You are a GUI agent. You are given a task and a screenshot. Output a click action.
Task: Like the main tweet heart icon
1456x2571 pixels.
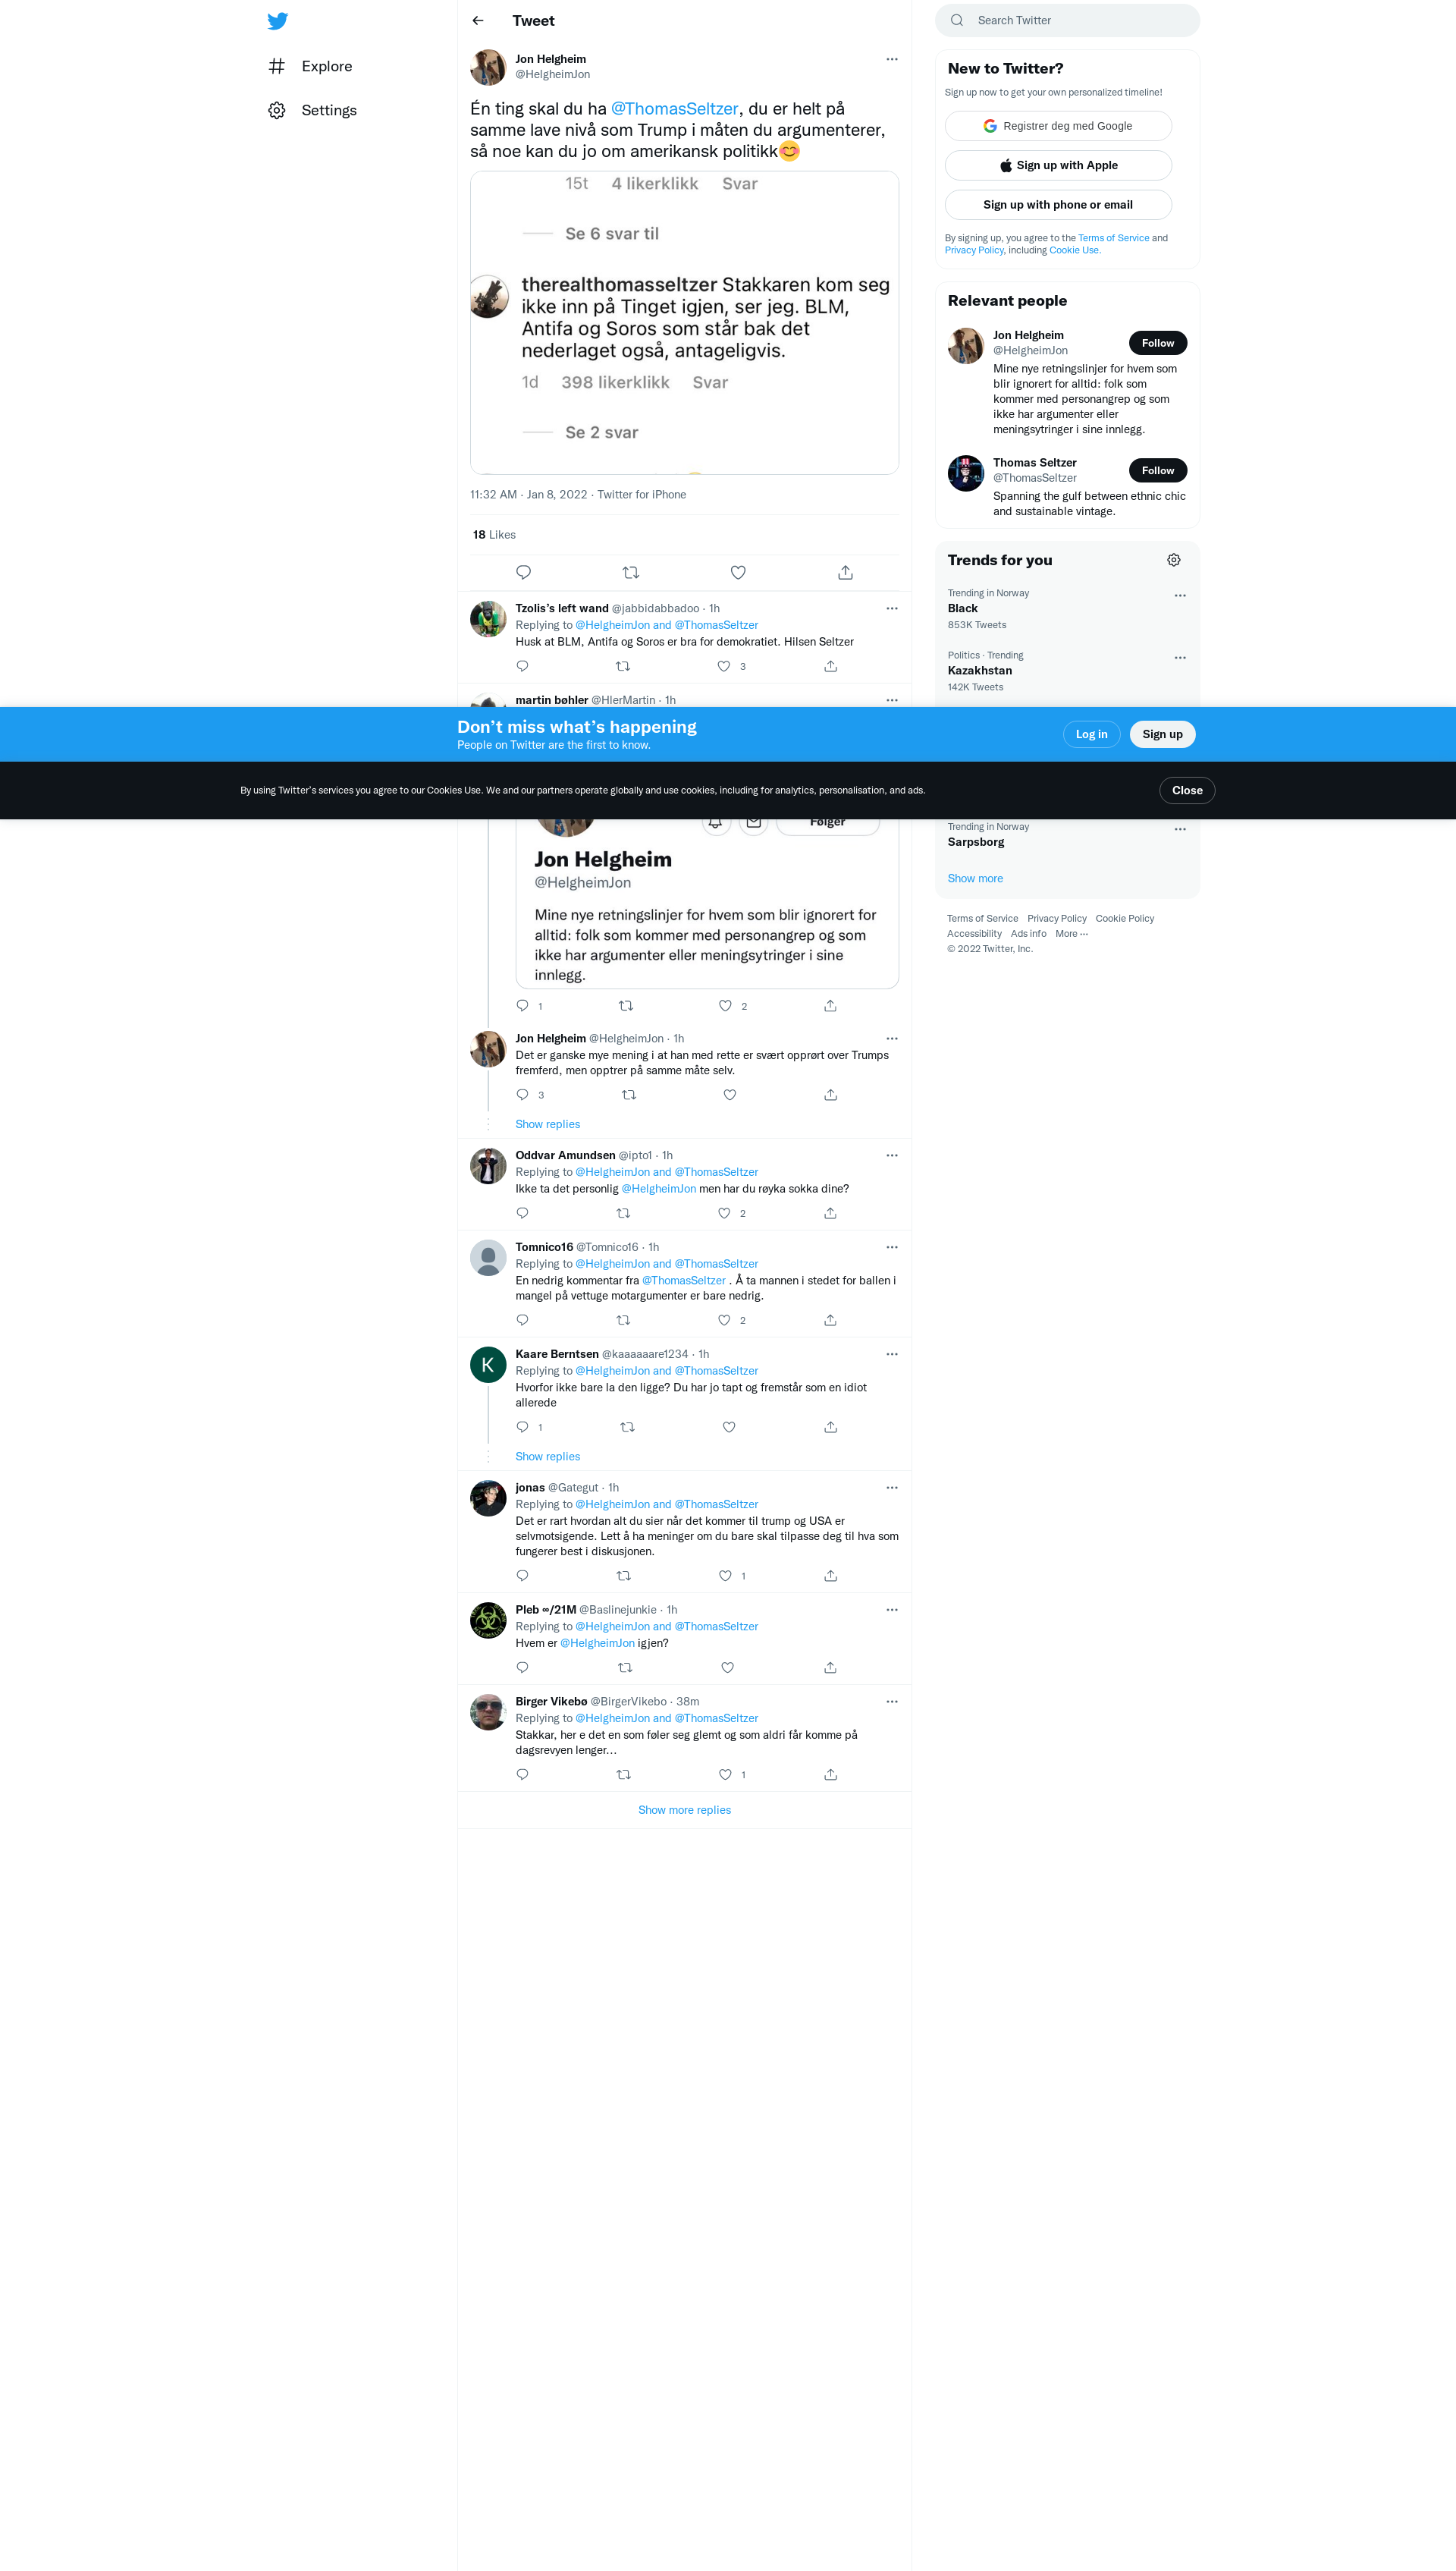738,572
